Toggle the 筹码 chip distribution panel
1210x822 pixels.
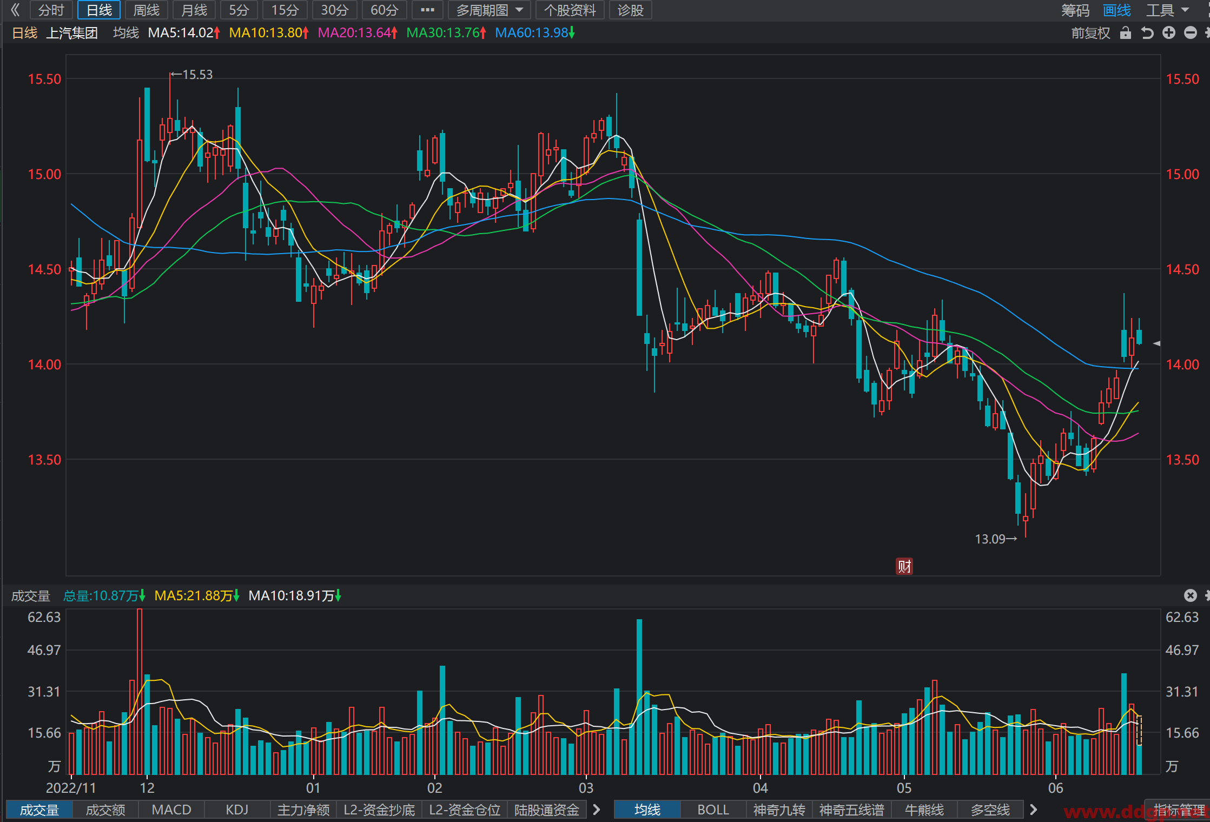coord(1075,10)
